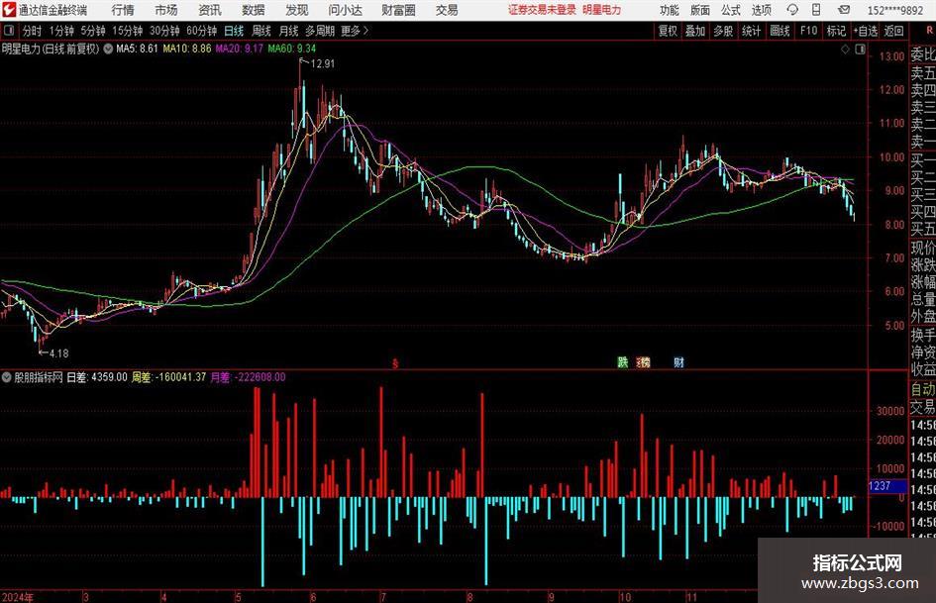
Task: Click the green 跌 marker on chart
Action: (x=623, y=361)
